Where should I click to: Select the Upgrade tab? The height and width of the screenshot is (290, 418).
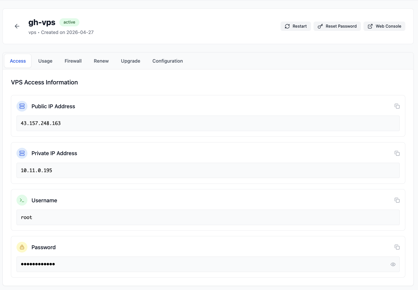coord(131,61)
